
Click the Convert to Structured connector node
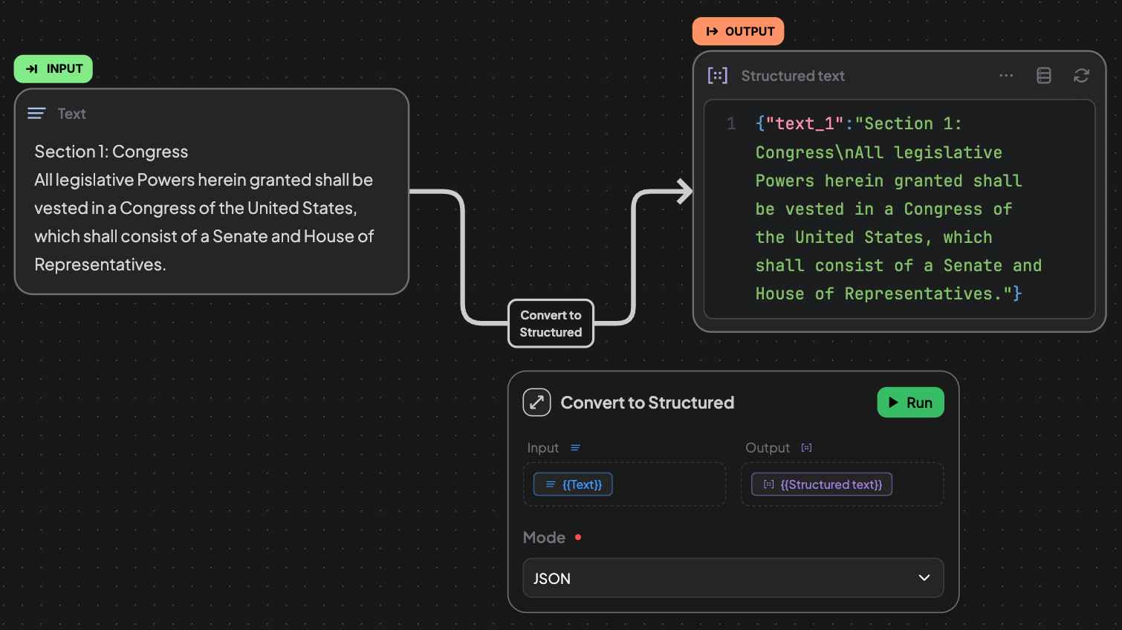pos(551,323)
